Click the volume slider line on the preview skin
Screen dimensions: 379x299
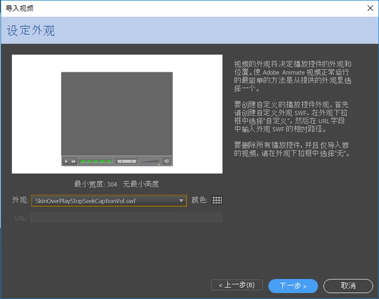150,162
